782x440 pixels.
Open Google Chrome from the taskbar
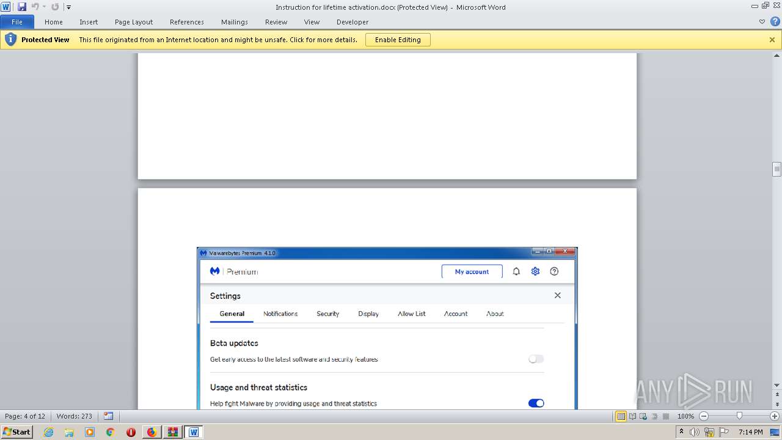tap(110, 432)
